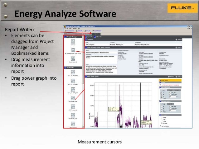Select the Individual time range radio
The height and width of the screenshot is (149, 199).
[x=162, y=123]
